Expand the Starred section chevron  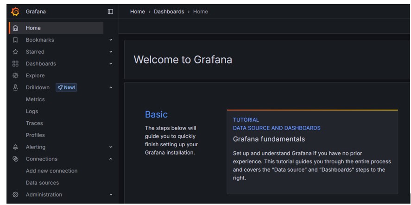[x=111, y=52]
